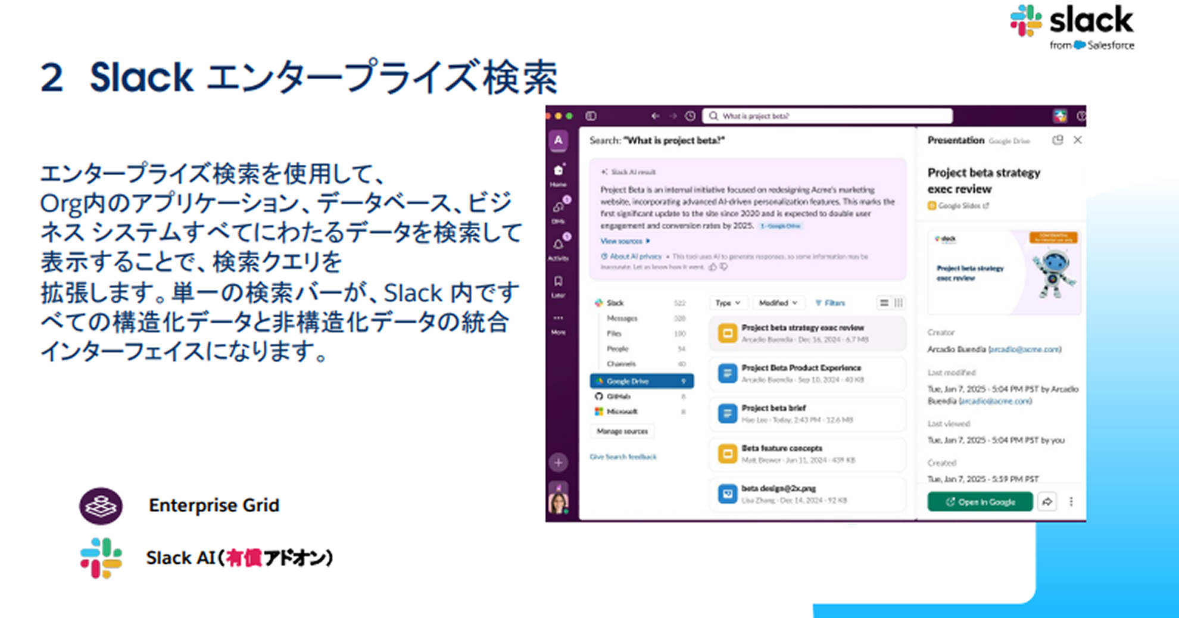This screenshot has width=1179, height=618.
Task: Select Channels under Slack source
Action: coord(645,364)
